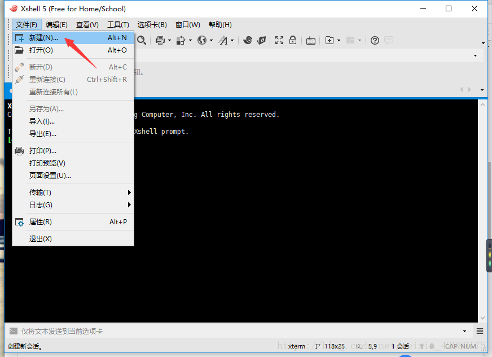Click the speech bubble feedback icon

tap(388, 40)
